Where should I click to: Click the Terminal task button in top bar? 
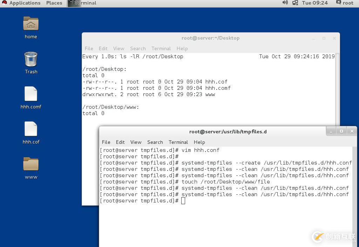83,3
